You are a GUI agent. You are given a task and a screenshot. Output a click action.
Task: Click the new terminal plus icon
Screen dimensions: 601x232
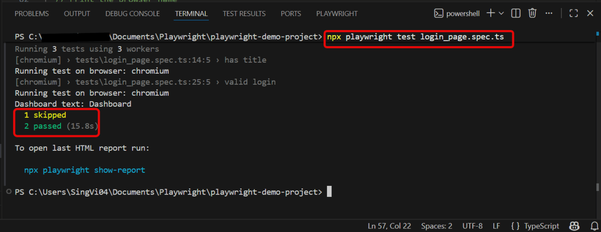coord(490,14)
